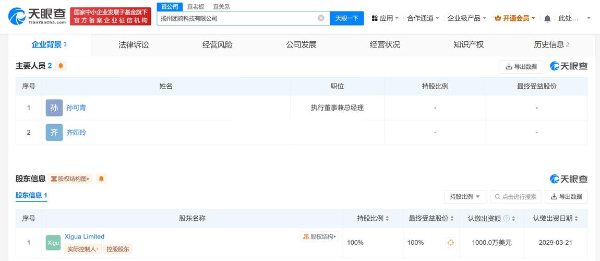Clear the search box text

tap(321, 18)
